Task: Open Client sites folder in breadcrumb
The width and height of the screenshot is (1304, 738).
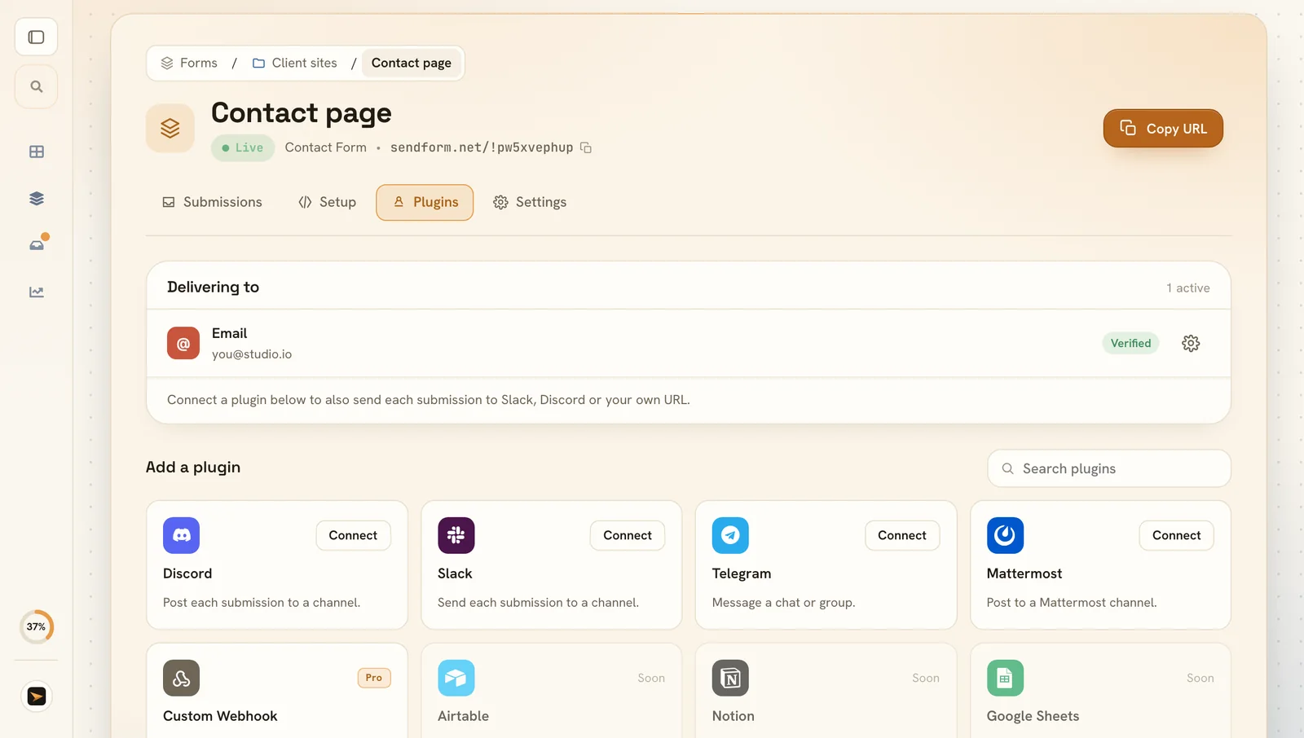Action: (x=295, y=63)
